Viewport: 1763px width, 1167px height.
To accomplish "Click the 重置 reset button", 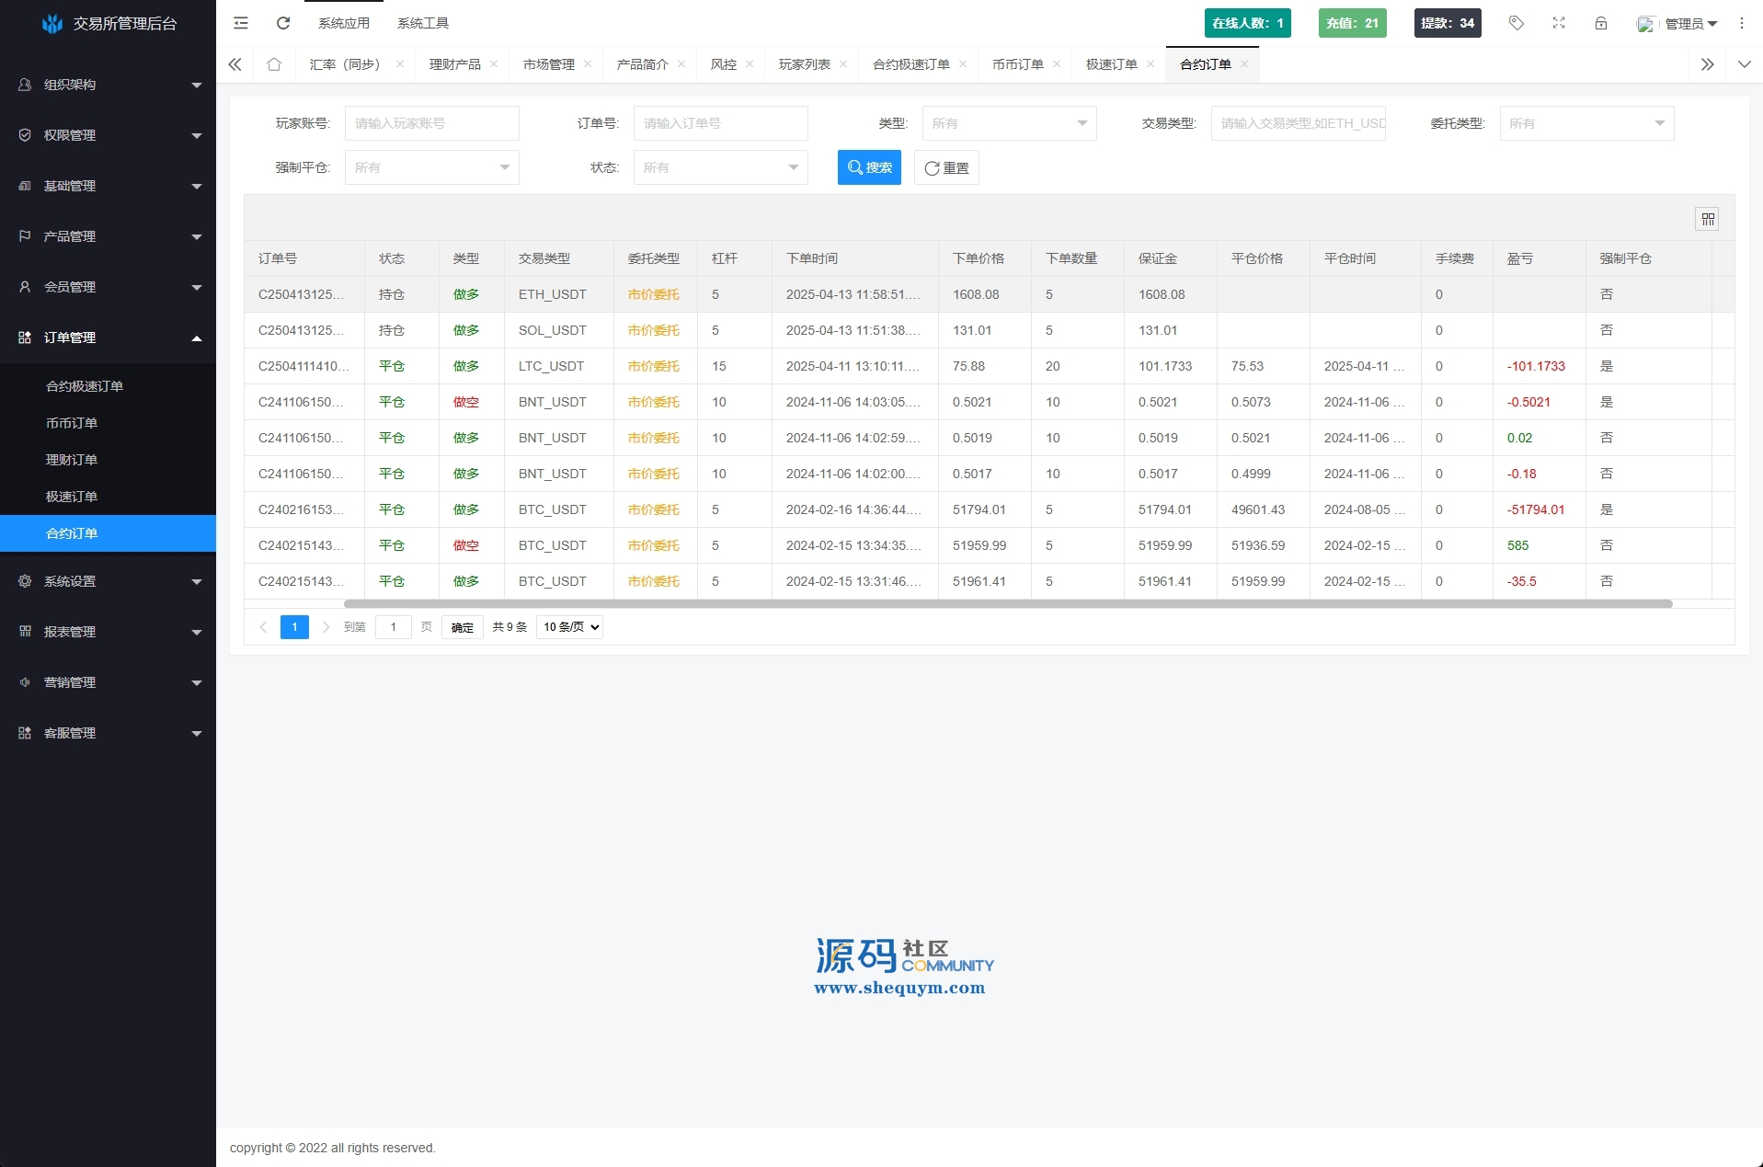I will click(946, 167).
